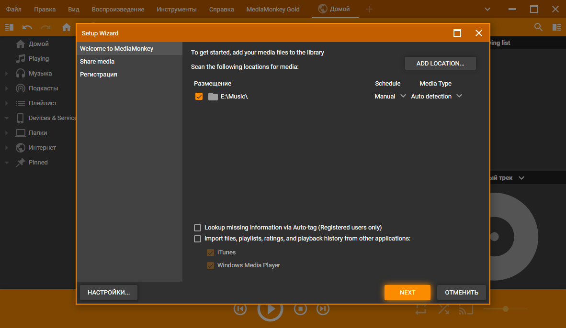Toggle the Windows Media Player checkbox
The height and width of the screenshot is (328, 566).
point(210,266)
